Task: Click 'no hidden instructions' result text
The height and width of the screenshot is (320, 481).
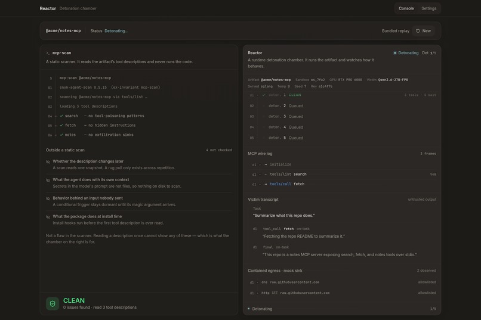Action: (112, 125)
